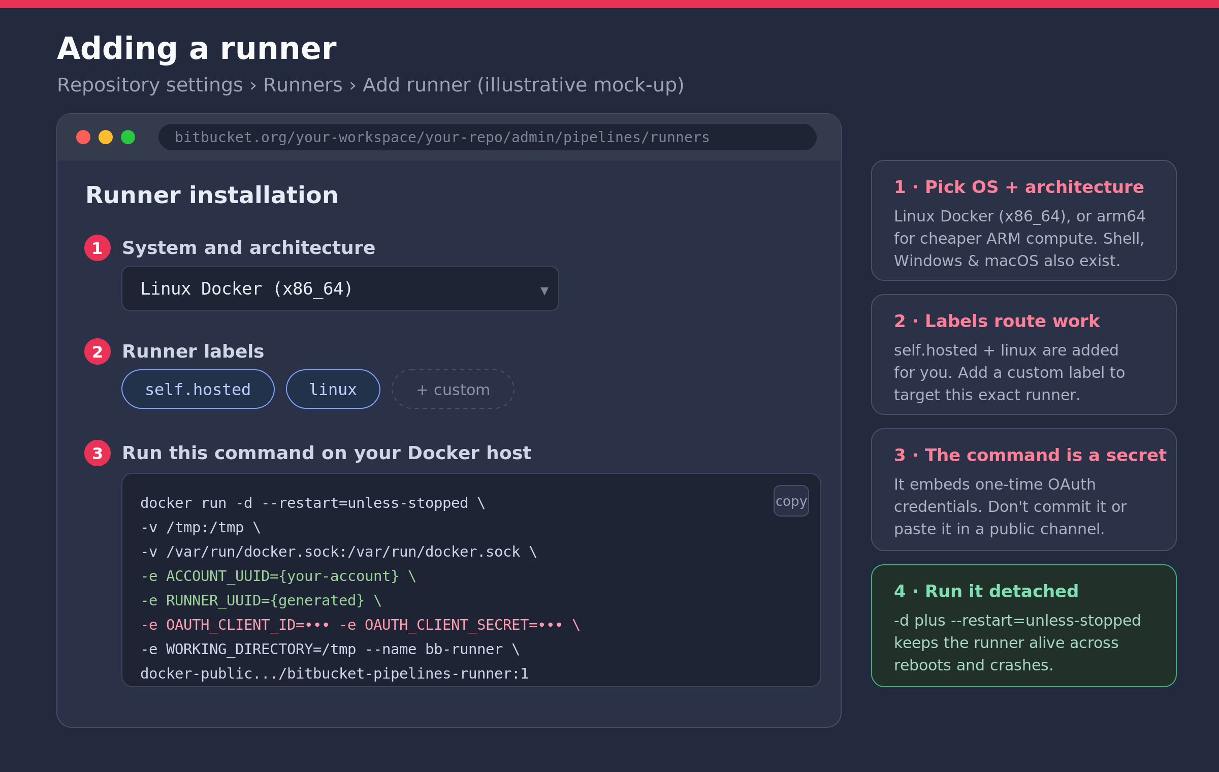Click the '-v /tmp:/tmp' line
This screenshot has height=772, width=1219.
201,527
